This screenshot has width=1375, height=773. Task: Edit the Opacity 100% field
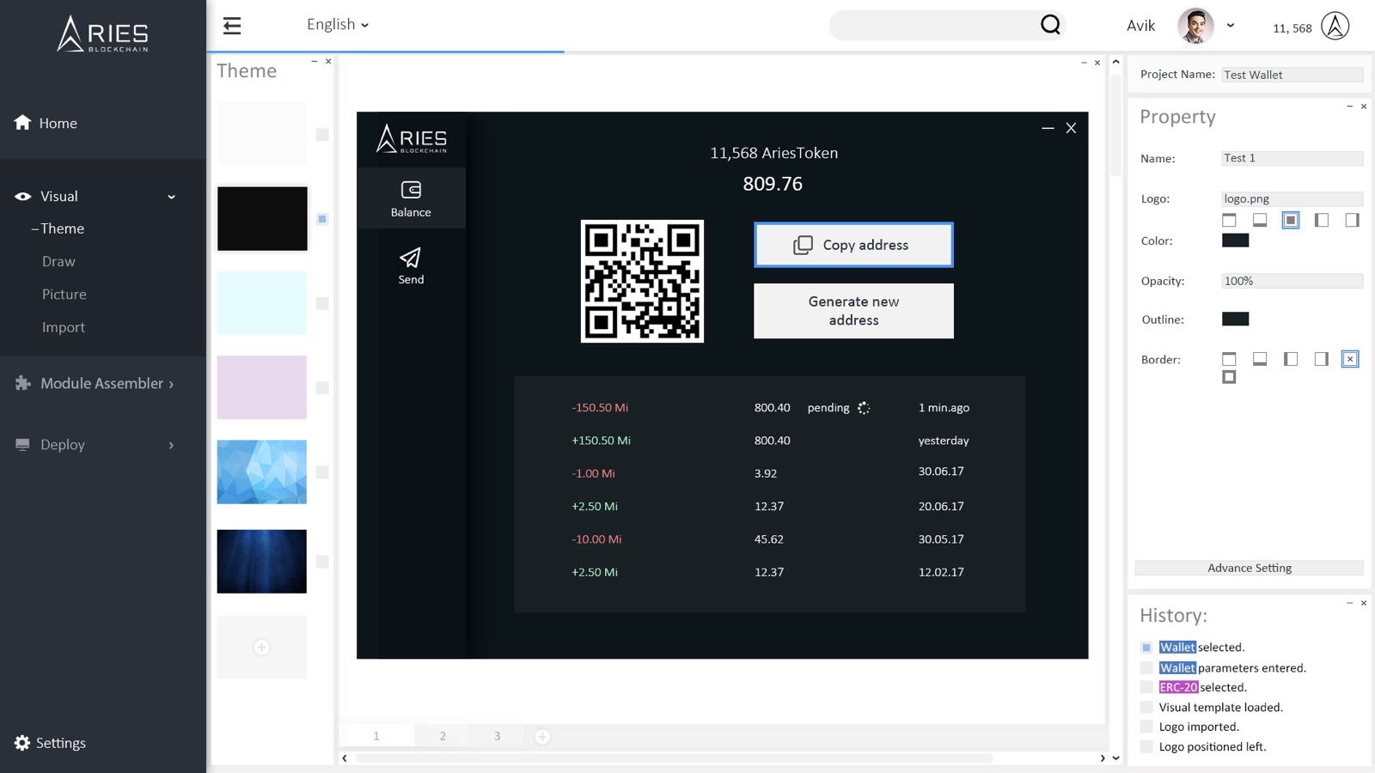[1292, 281]
